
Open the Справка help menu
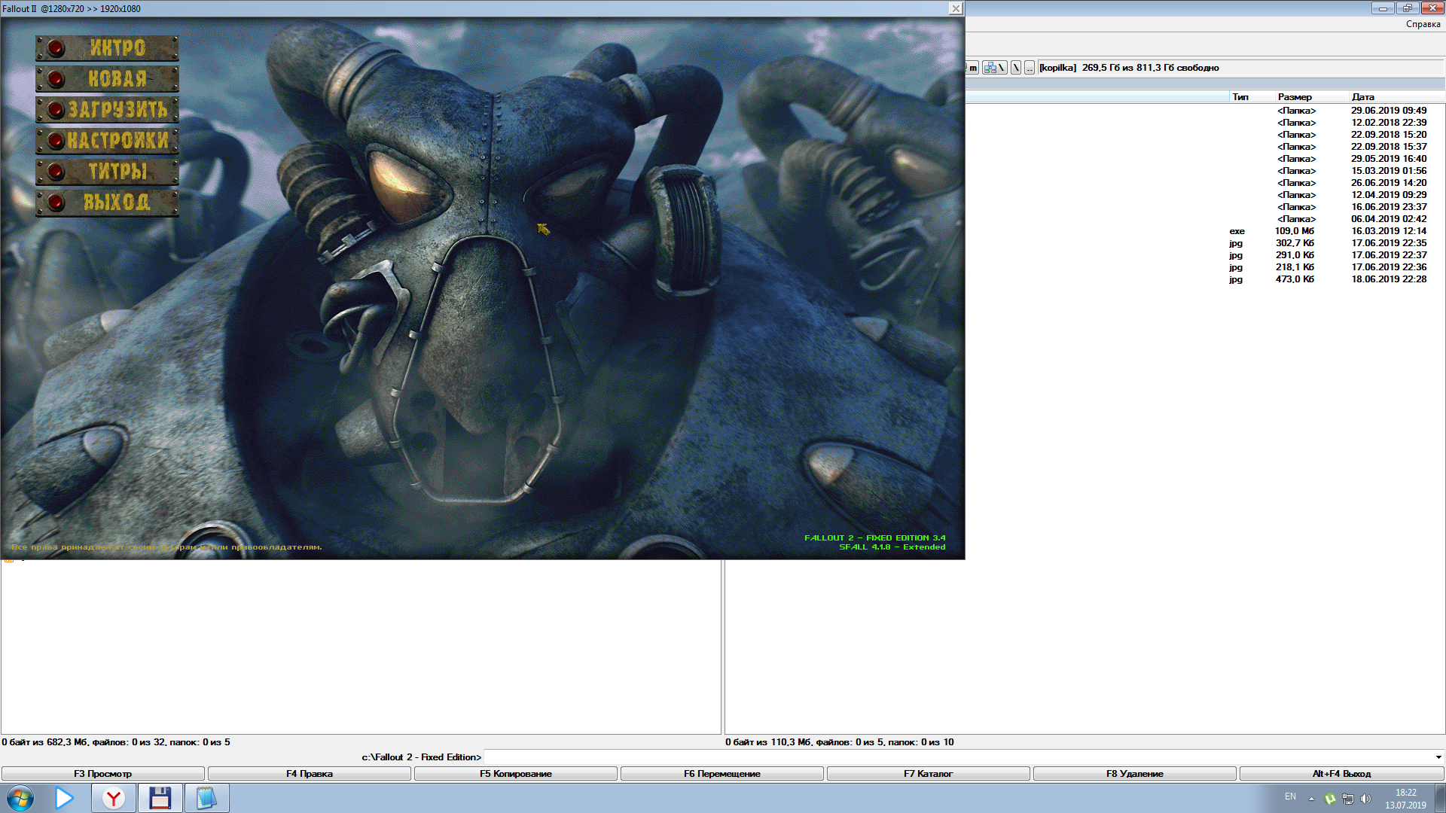point(1423,24)
